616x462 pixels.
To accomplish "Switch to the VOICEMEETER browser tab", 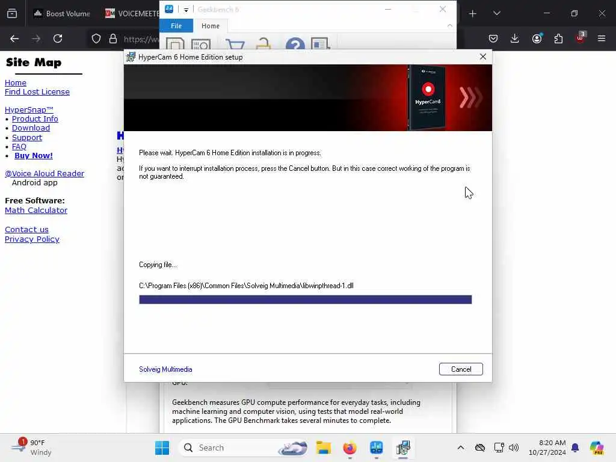I will click(x=132, y=13).
